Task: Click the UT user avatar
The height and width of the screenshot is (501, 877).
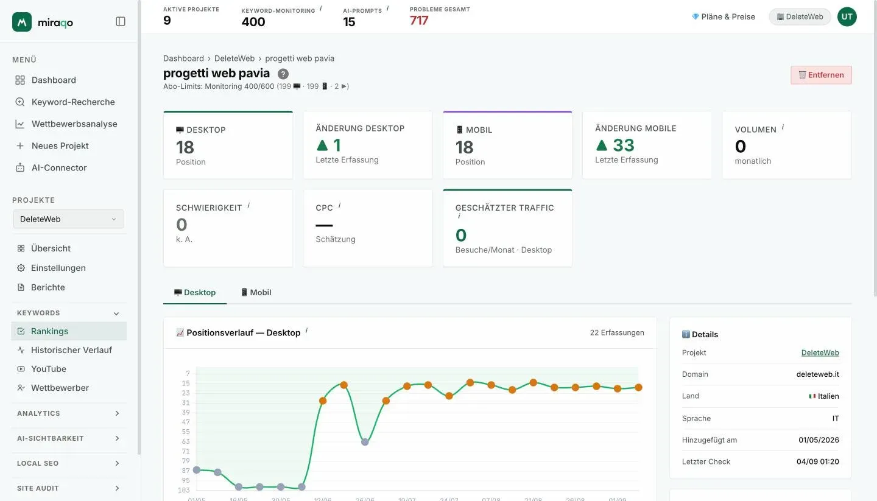Action: (847, 17)
